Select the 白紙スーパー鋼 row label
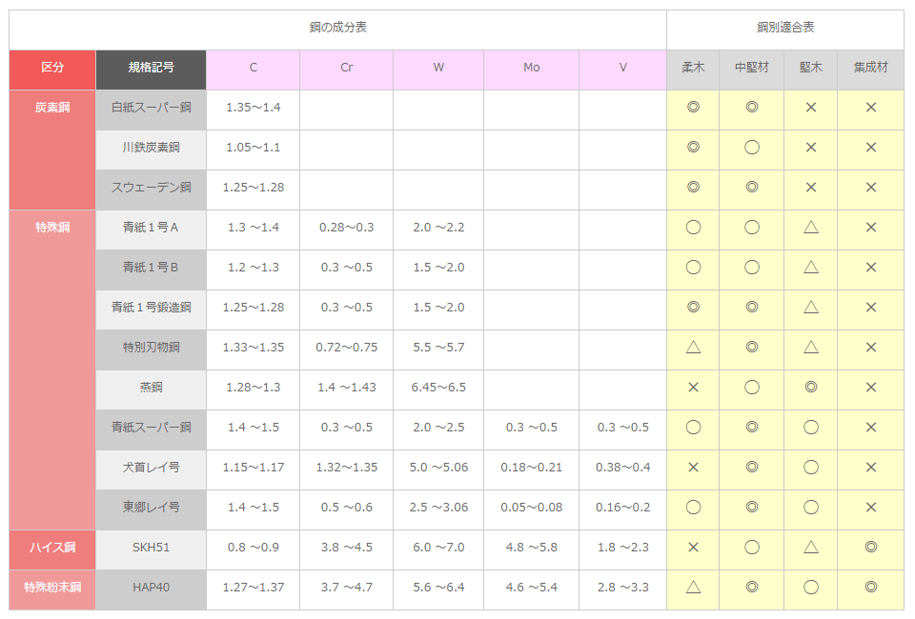 click(x=152, y=108)
